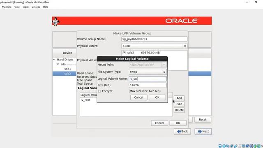Click the optical drive status icon
Viewport: 263px width, 148px height.
pos(224,146)
